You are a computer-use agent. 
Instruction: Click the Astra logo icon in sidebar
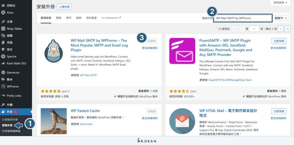pyautogui.click(x=3, y=13)
